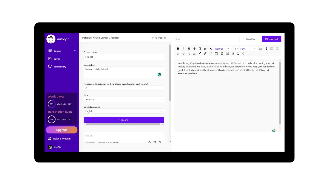Click inside the editor text area

(227, 95)
